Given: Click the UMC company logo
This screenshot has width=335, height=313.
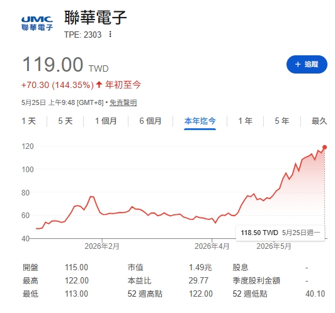Looking at the screenshot, I should pos(37,23).
